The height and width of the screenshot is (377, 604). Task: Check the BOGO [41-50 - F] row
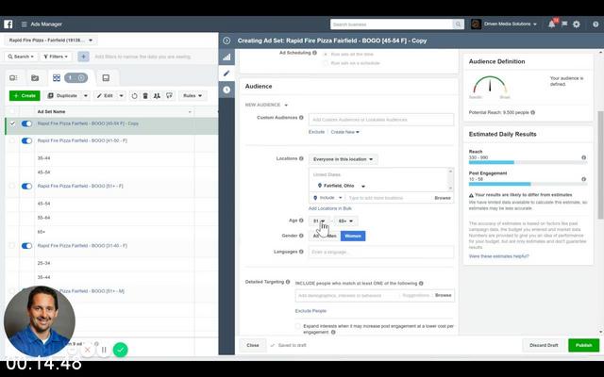(x=12, y=140)
